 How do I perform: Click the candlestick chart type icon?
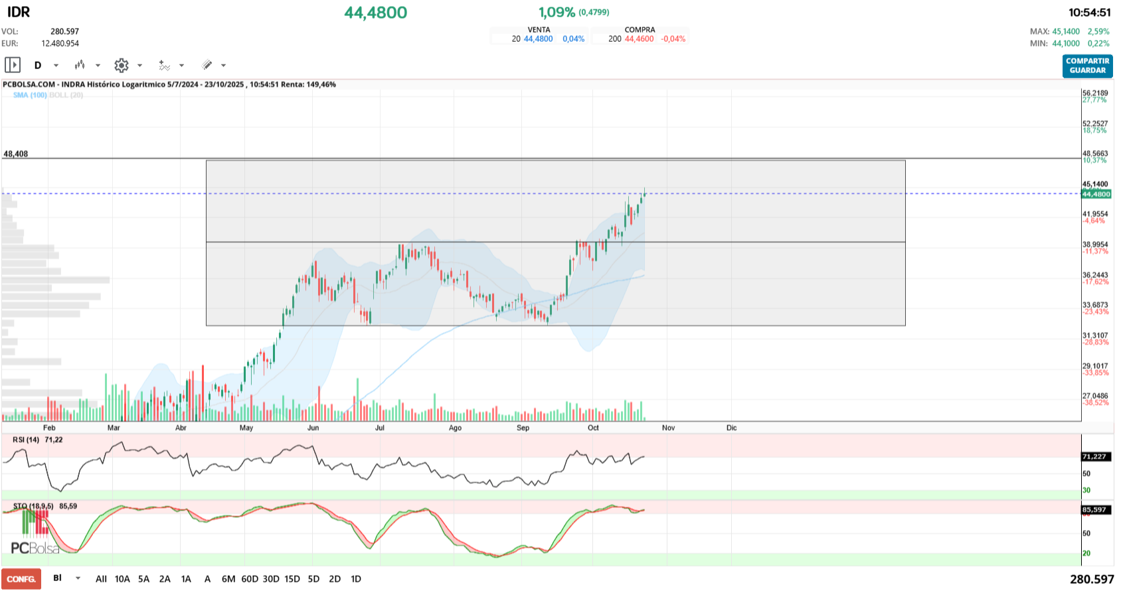[80, 65]
